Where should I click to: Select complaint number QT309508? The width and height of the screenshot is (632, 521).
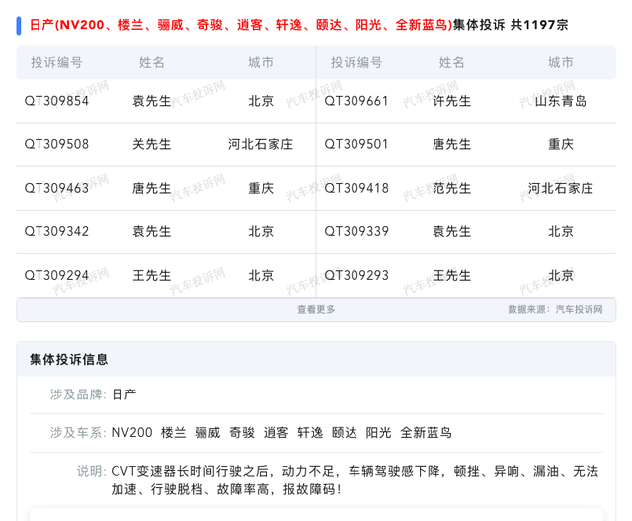click(56, 144)
